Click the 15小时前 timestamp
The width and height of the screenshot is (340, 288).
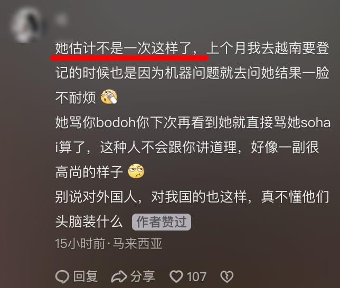point(80,244)
